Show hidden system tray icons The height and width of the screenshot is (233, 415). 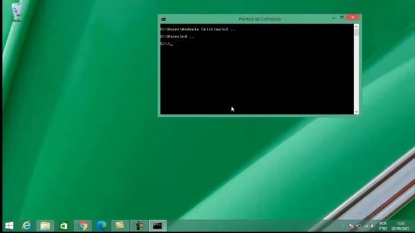pyautogui.click(x=344, y=226)
